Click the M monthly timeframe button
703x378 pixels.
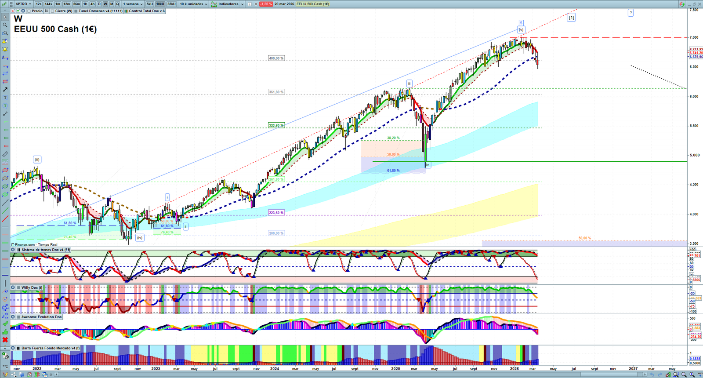[x=111, y=4]
